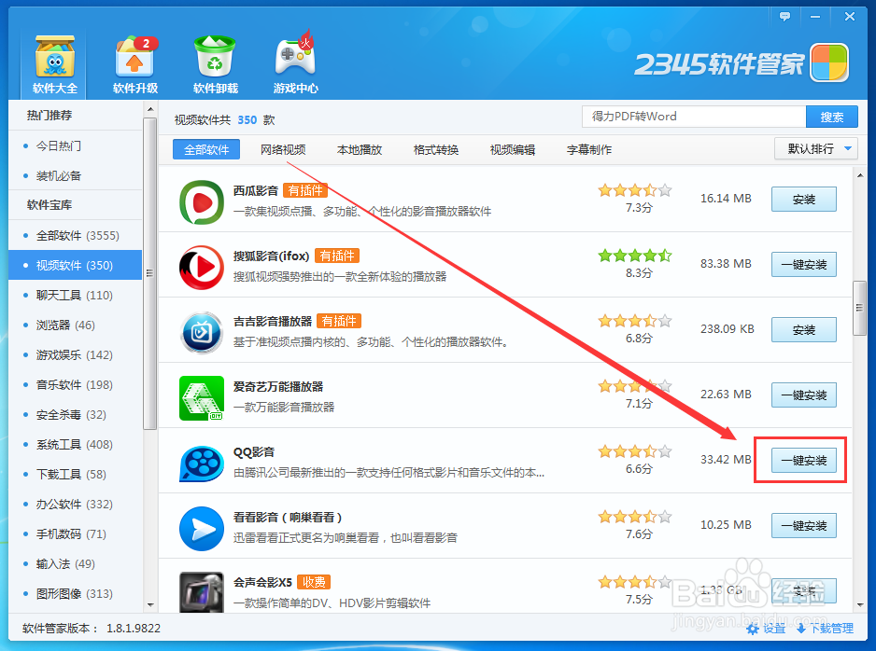Click 一键安装 for 爱奇艺万能播放器

pyautogui.click(x=804, y=395)
